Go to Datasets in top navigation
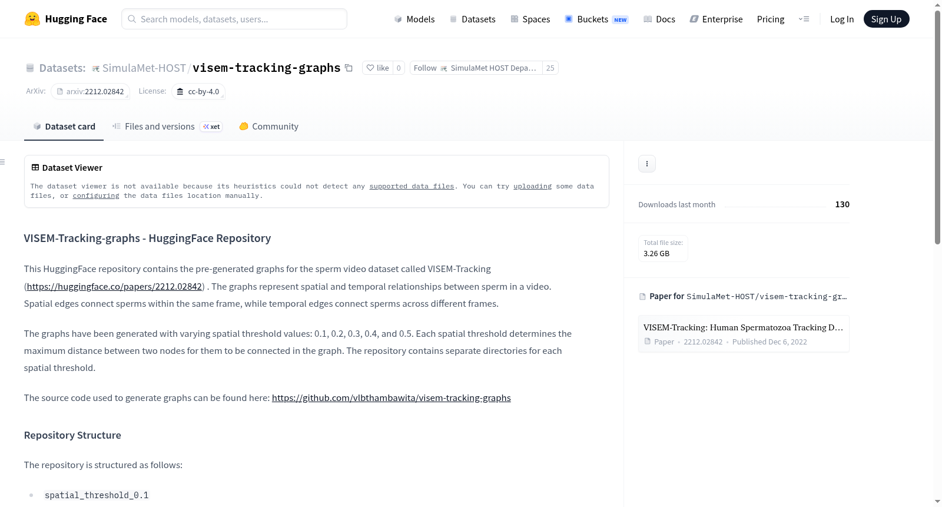This screenshot has width=942, height=507. coord(473,19)
